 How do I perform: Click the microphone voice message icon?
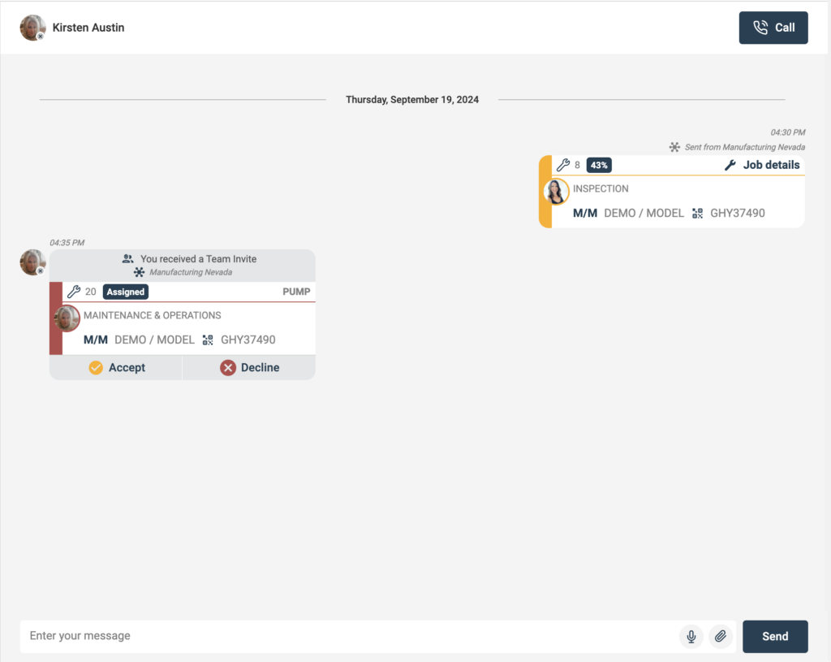(691, 637)
